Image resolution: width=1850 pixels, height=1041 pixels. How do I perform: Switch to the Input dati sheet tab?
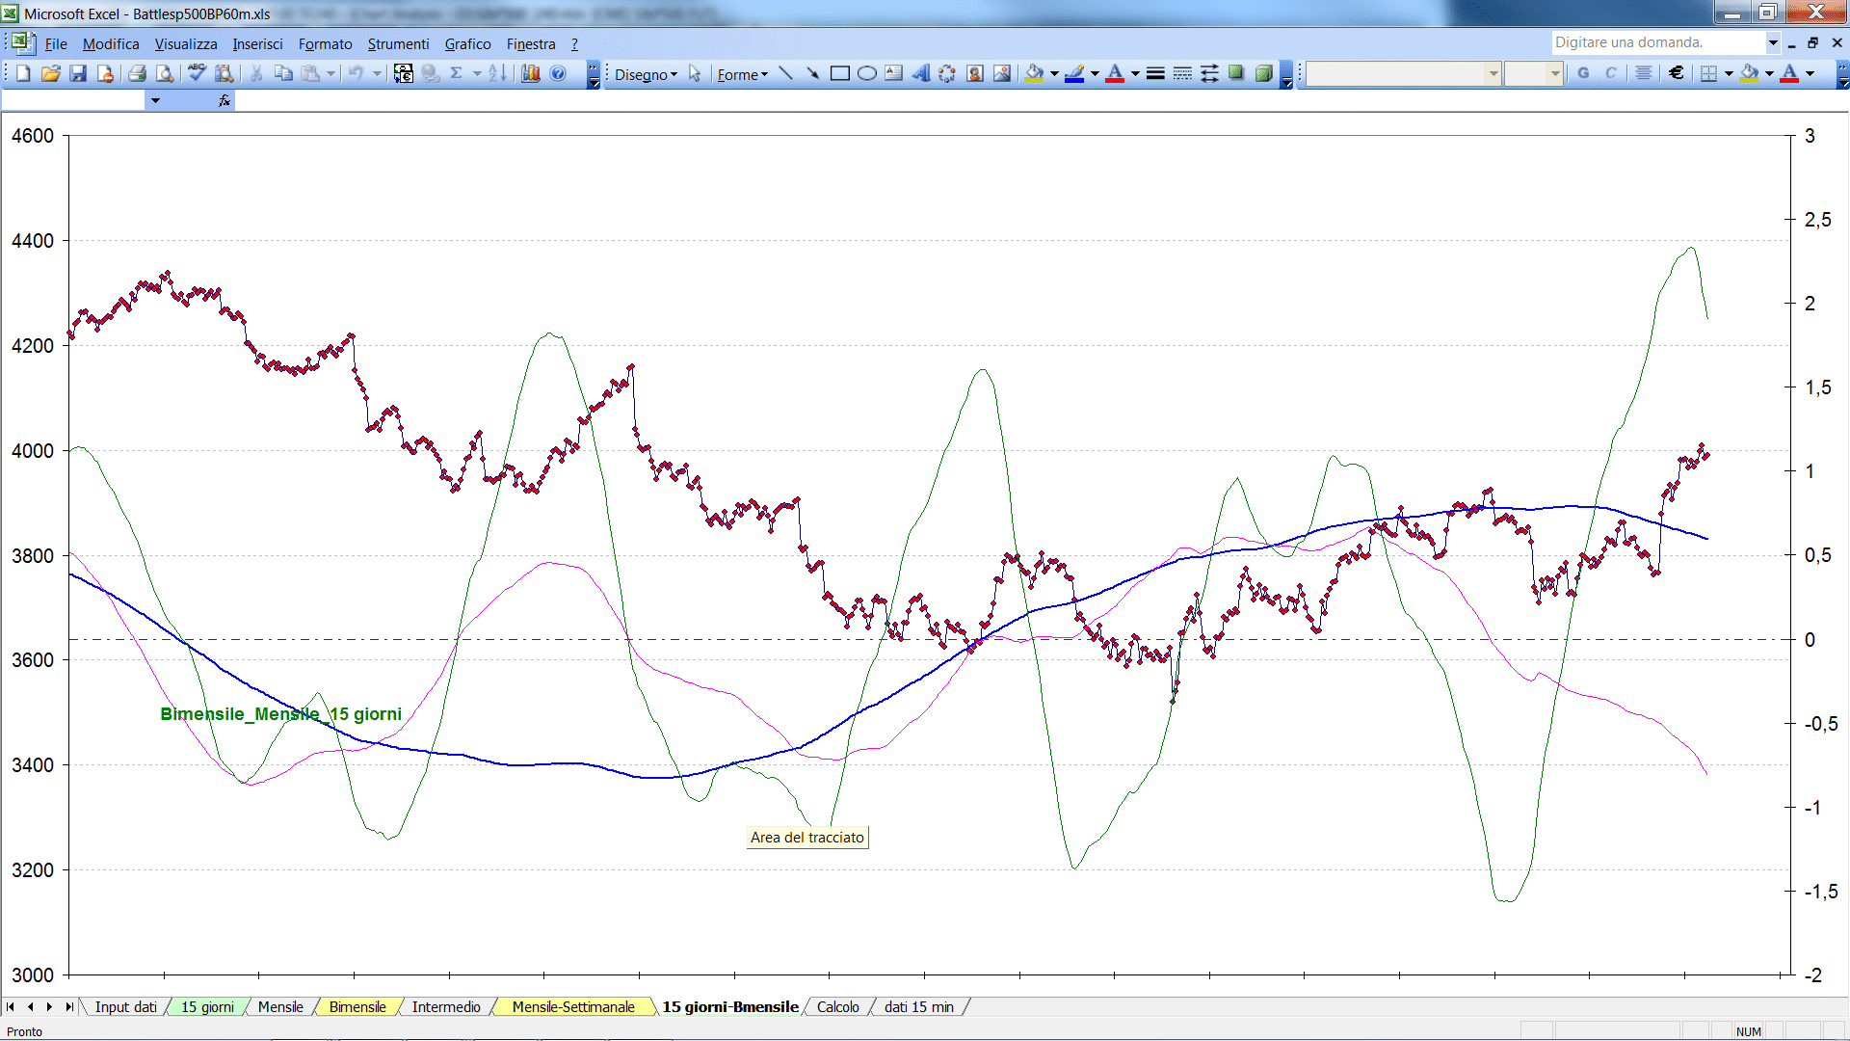pyautogui.click(x=125, y=1007)
